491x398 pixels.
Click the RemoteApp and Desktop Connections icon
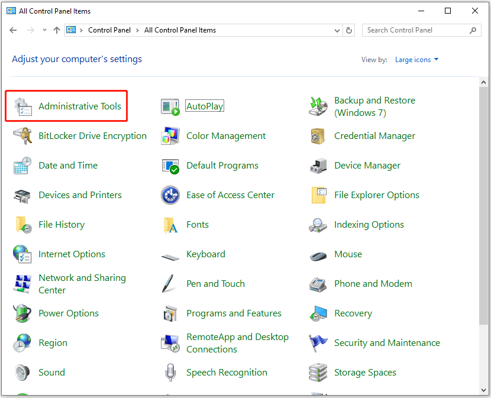click(x=170, y=344)
